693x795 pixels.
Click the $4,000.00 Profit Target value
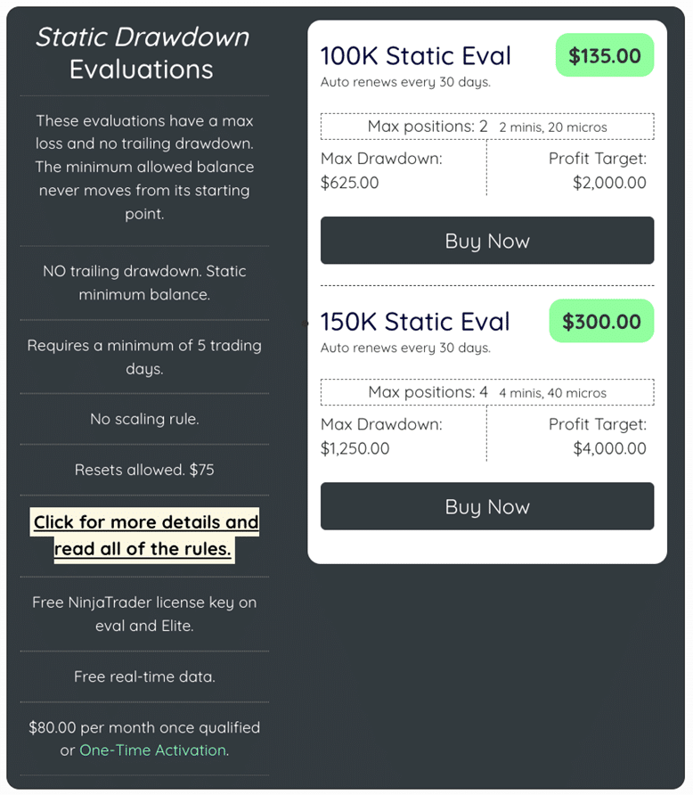click(x=609, y=448)
